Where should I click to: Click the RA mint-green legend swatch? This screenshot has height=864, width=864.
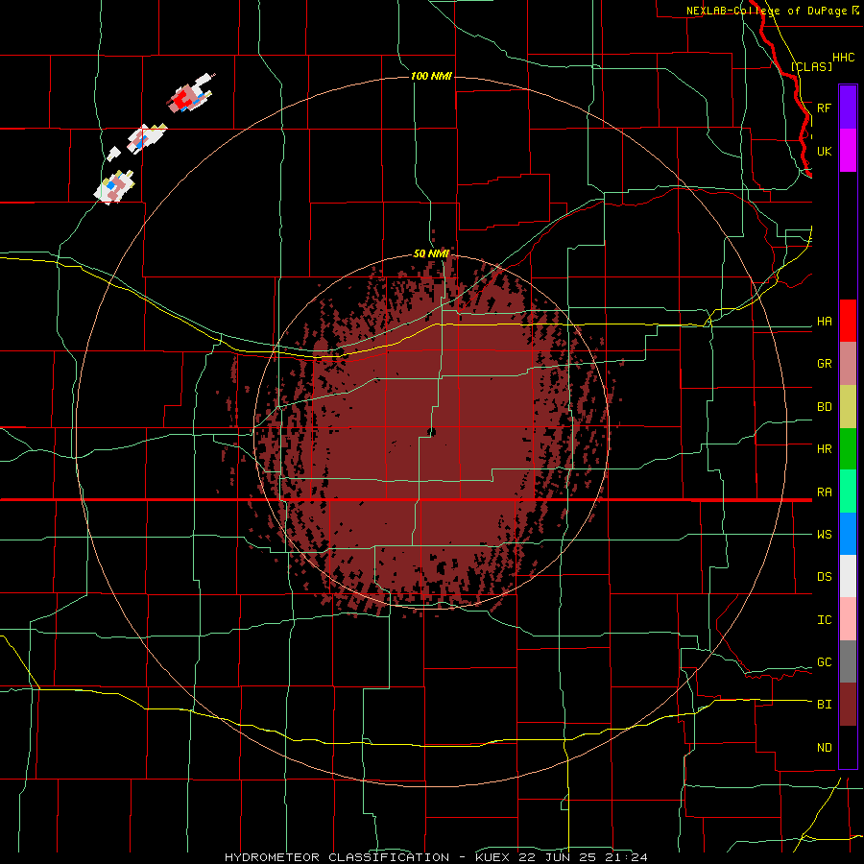[x=848, y=492]
